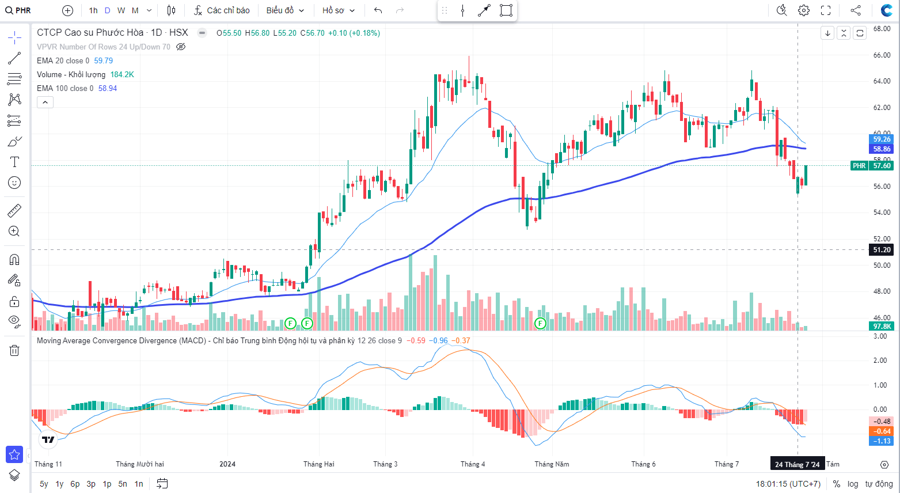Viewport: 900px width, 493px height.
Task: Select the 5n date range
Action: point(123,484)
